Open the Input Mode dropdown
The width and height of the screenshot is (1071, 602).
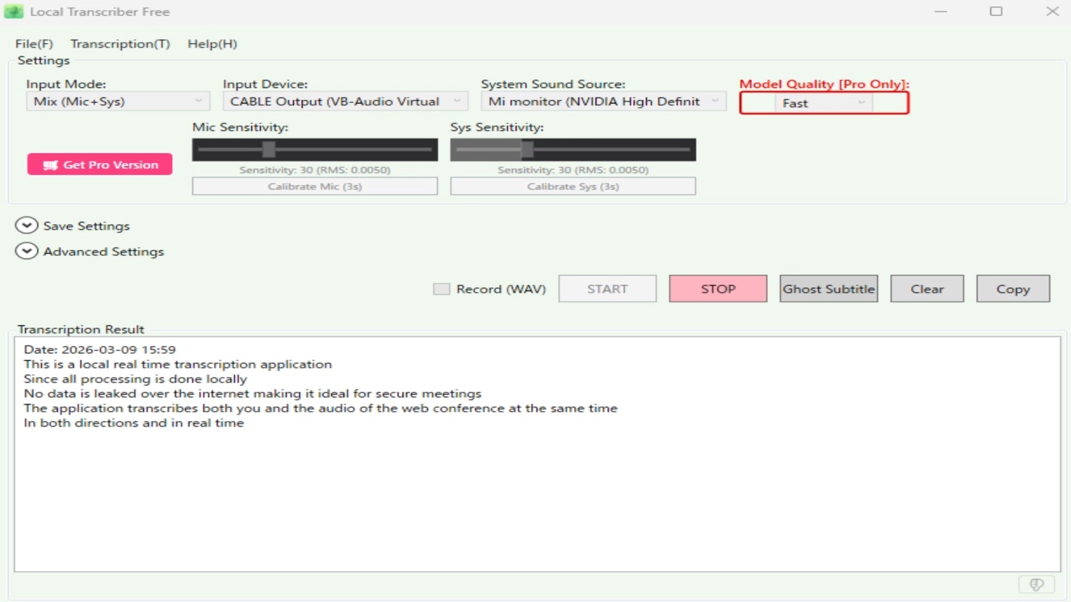tap(118, 101)
